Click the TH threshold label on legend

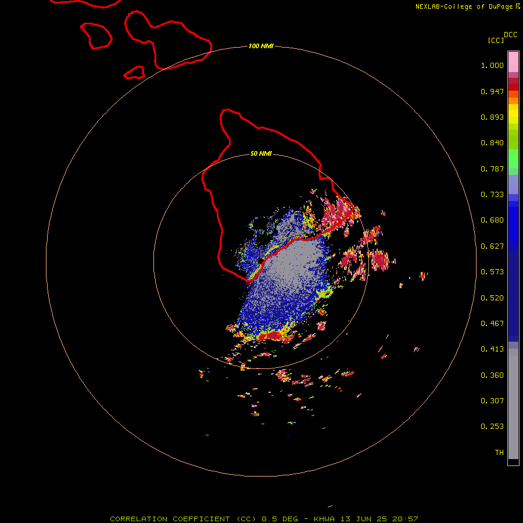pyautogui.click(x=499, y=453)
